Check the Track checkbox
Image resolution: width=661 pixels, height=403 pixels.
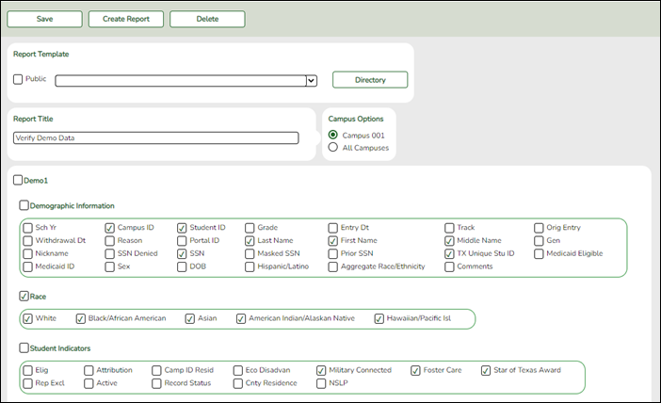click(x=449, y=228)
